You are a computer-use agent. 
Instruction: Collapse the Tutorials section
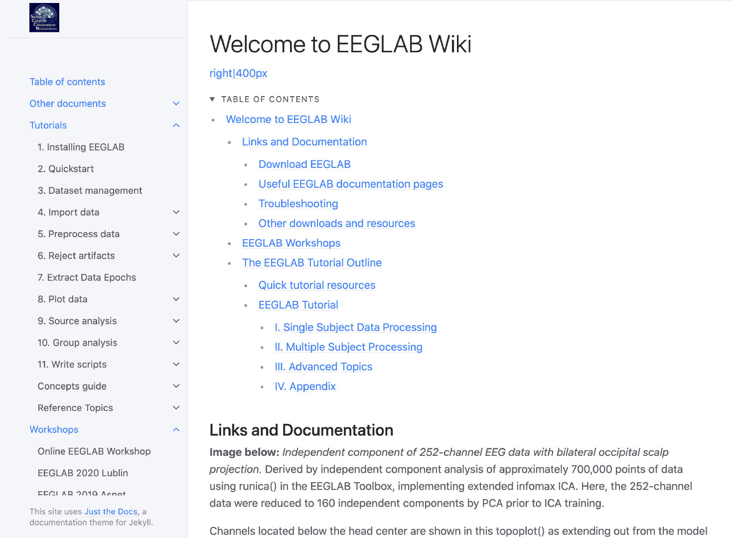pos(176,125)
